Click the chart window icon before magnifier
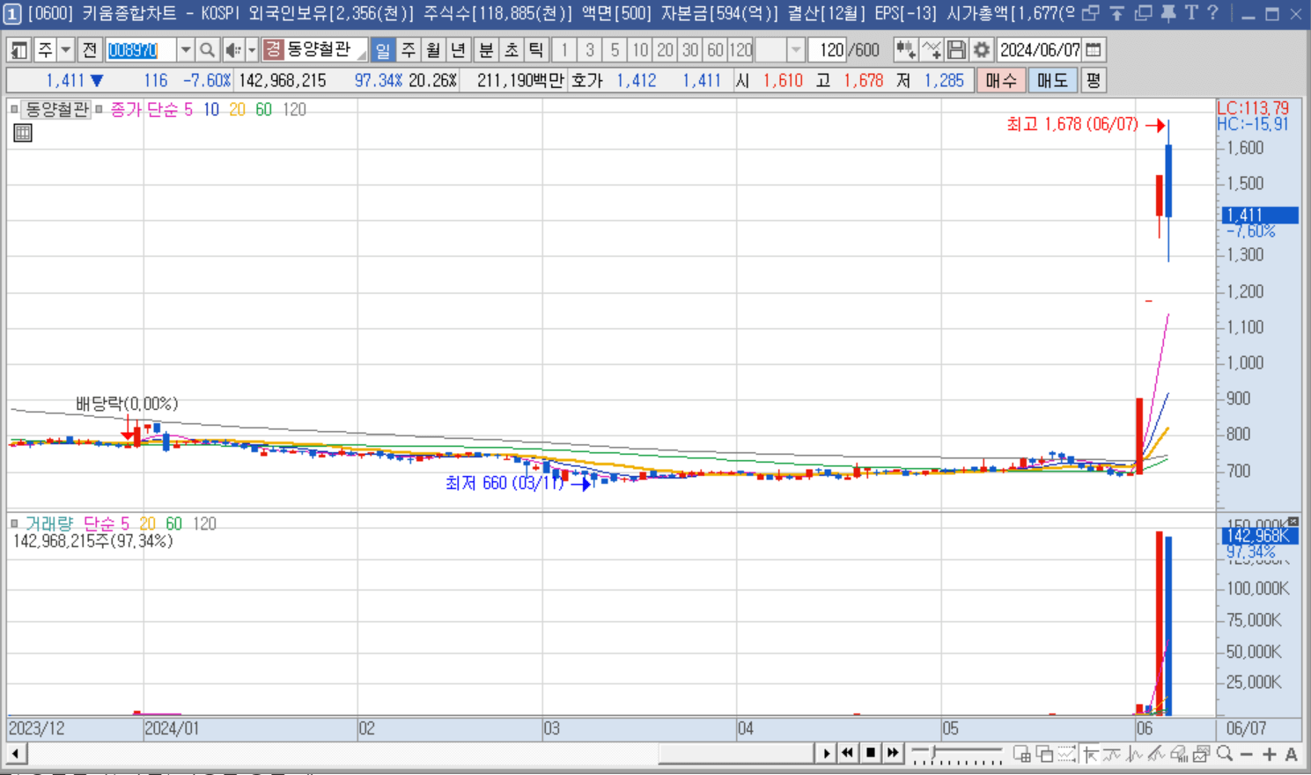Viewport: 1311px width, 775px height. (1202, 754)
